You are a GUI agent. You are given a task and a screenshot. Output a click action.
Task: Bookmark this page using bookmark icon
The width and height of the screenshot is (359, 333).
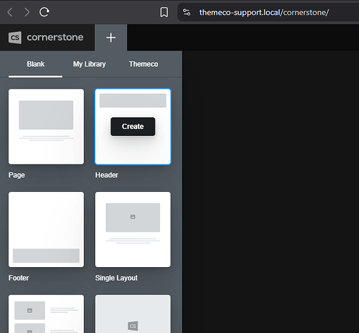tap(164, 12)
